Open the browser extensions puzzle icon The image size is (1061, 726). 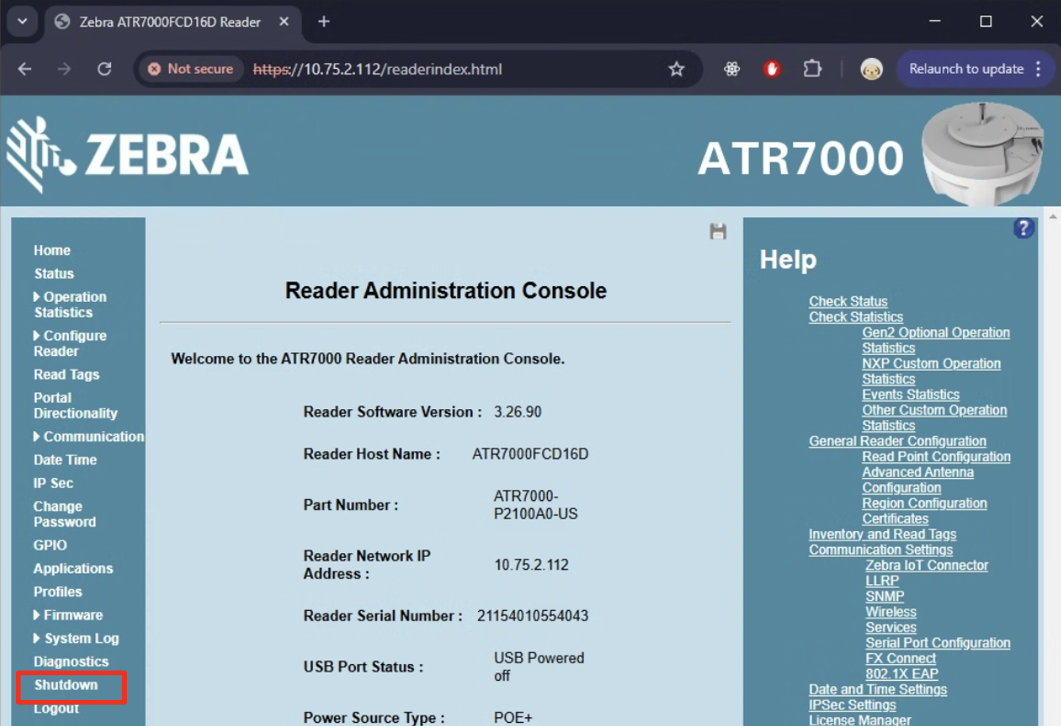(x=812, y=69)
